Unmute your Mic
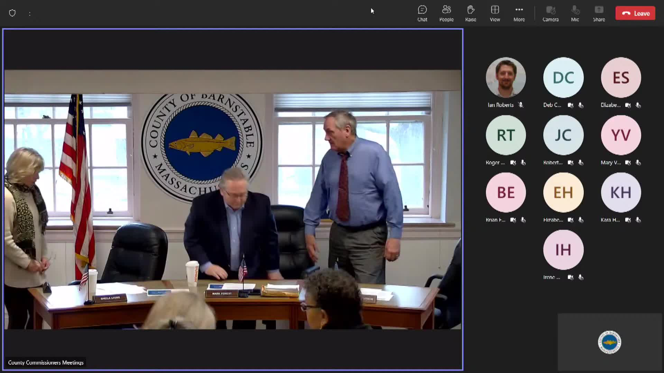This screenshot has height=373, width=664. click(575, 13)
